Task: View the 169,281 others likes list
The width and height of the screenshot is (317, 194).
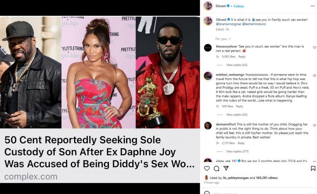Action: coord(267,178)
